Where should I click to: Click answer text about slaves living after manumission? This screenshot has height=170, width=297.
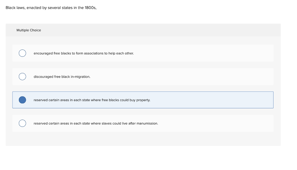[96, 123]
